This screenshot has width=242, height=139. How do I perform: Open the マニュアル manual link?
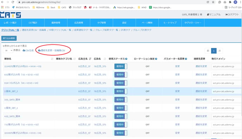[214, 14]
